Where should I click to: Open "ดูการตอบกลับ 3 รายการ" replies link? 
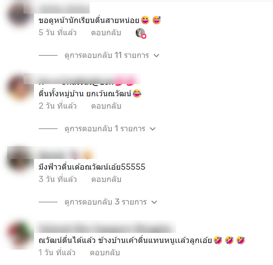click(106, 202)
